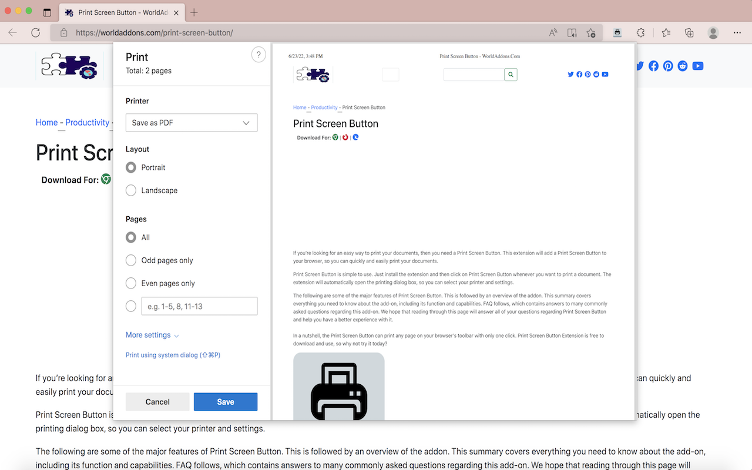The width and height of the screenshot is (752, 470).
Task: Click the printer image in print preview
Action: pyautogui.click(x=339, y=387)
